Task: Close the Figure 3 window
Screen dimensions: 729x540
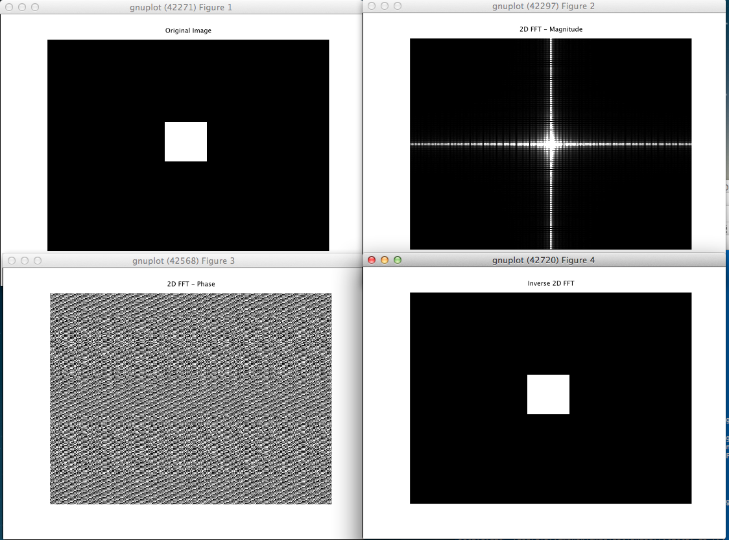Action: pos(12,261)
